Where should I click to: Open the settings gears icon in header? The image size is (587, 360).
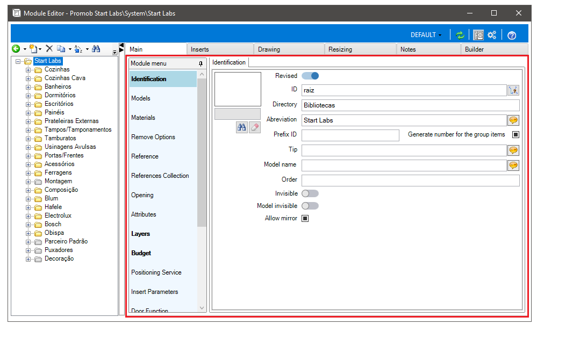click(x=492, y=35)
